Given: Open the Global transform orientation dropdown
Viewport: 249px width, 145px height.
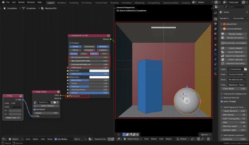Looking at the screenshot, I should point(183,139).
